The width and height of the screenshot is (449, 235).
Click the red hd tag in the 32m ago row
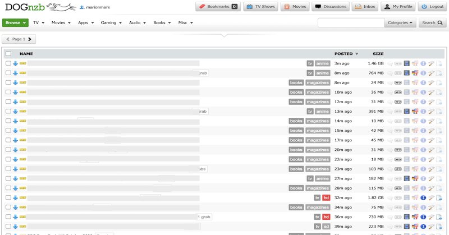click(326, 198)
